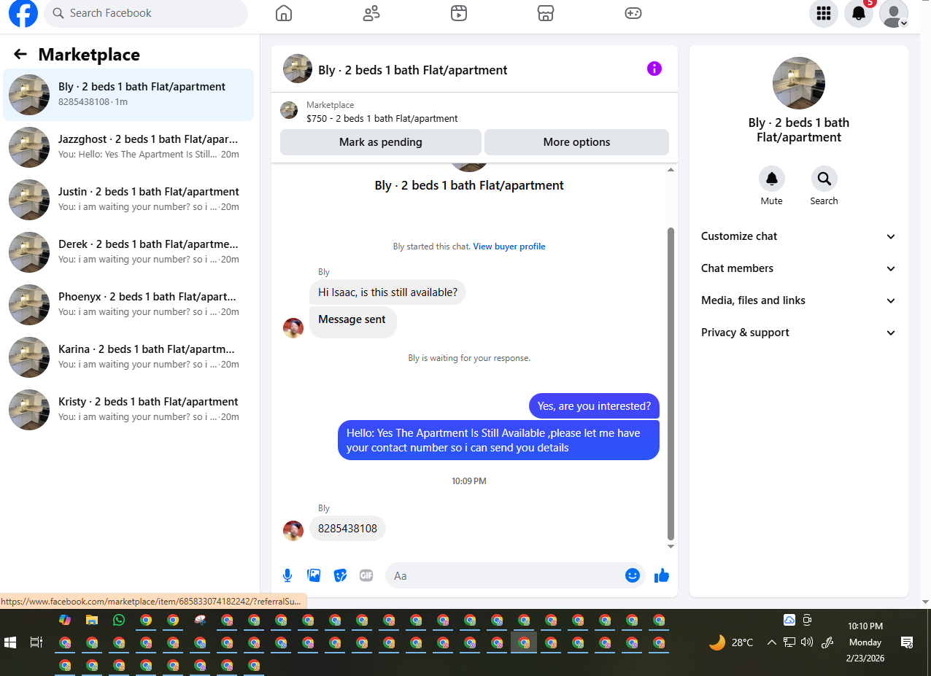Open the Bly conversation in chat list
The height and width of the screenshot is (676, 931).
pos(128,95)
